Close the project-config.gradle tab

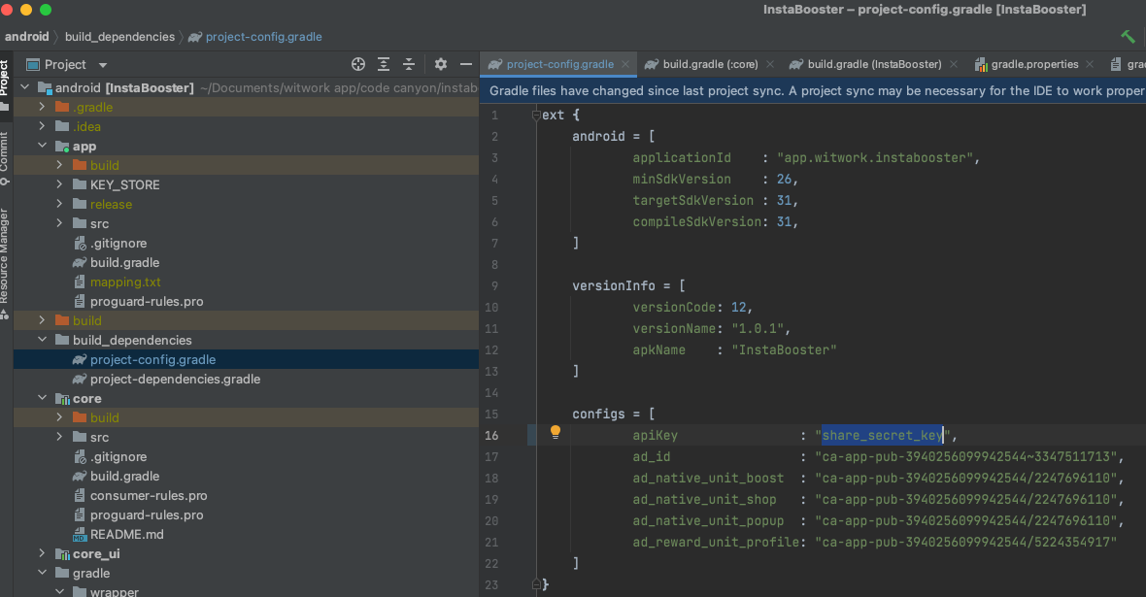(x=624, y=64)
